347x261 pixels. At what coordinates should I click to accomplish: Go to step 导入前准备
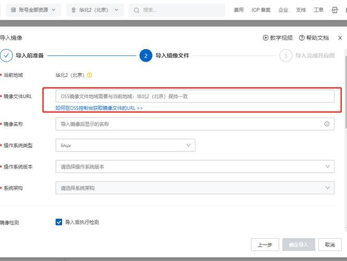click(22, 55)
